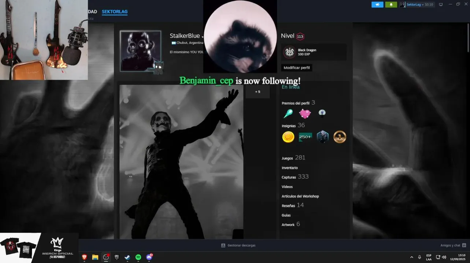Open Spotify taskbar icon

[138, 257]
